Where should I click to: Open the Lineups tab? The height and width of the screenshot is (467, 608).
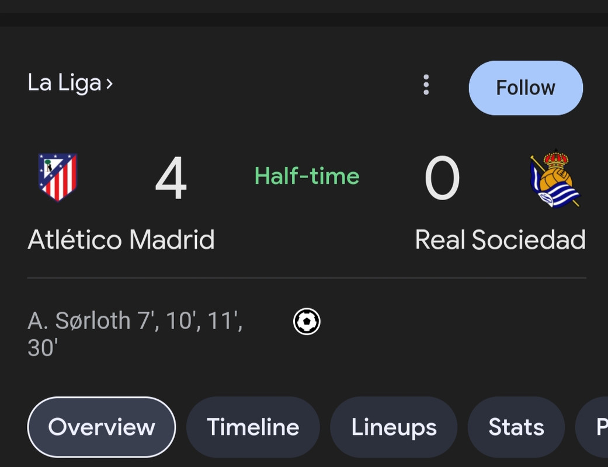coord(394,427)
